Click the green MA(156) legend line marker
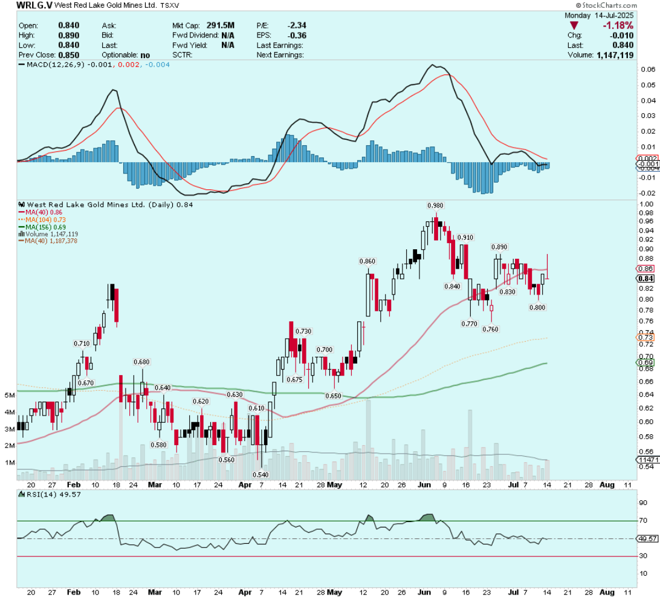Viewport: 660px width, 597px height. tap(22, 227)
